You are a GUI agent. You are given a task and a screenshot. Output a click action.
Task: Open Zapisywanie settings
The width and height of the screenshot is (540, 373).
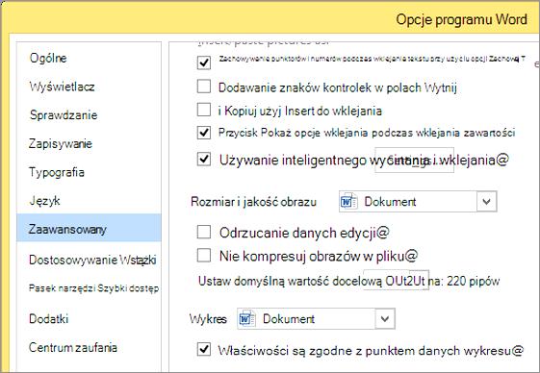coord(61,143)
